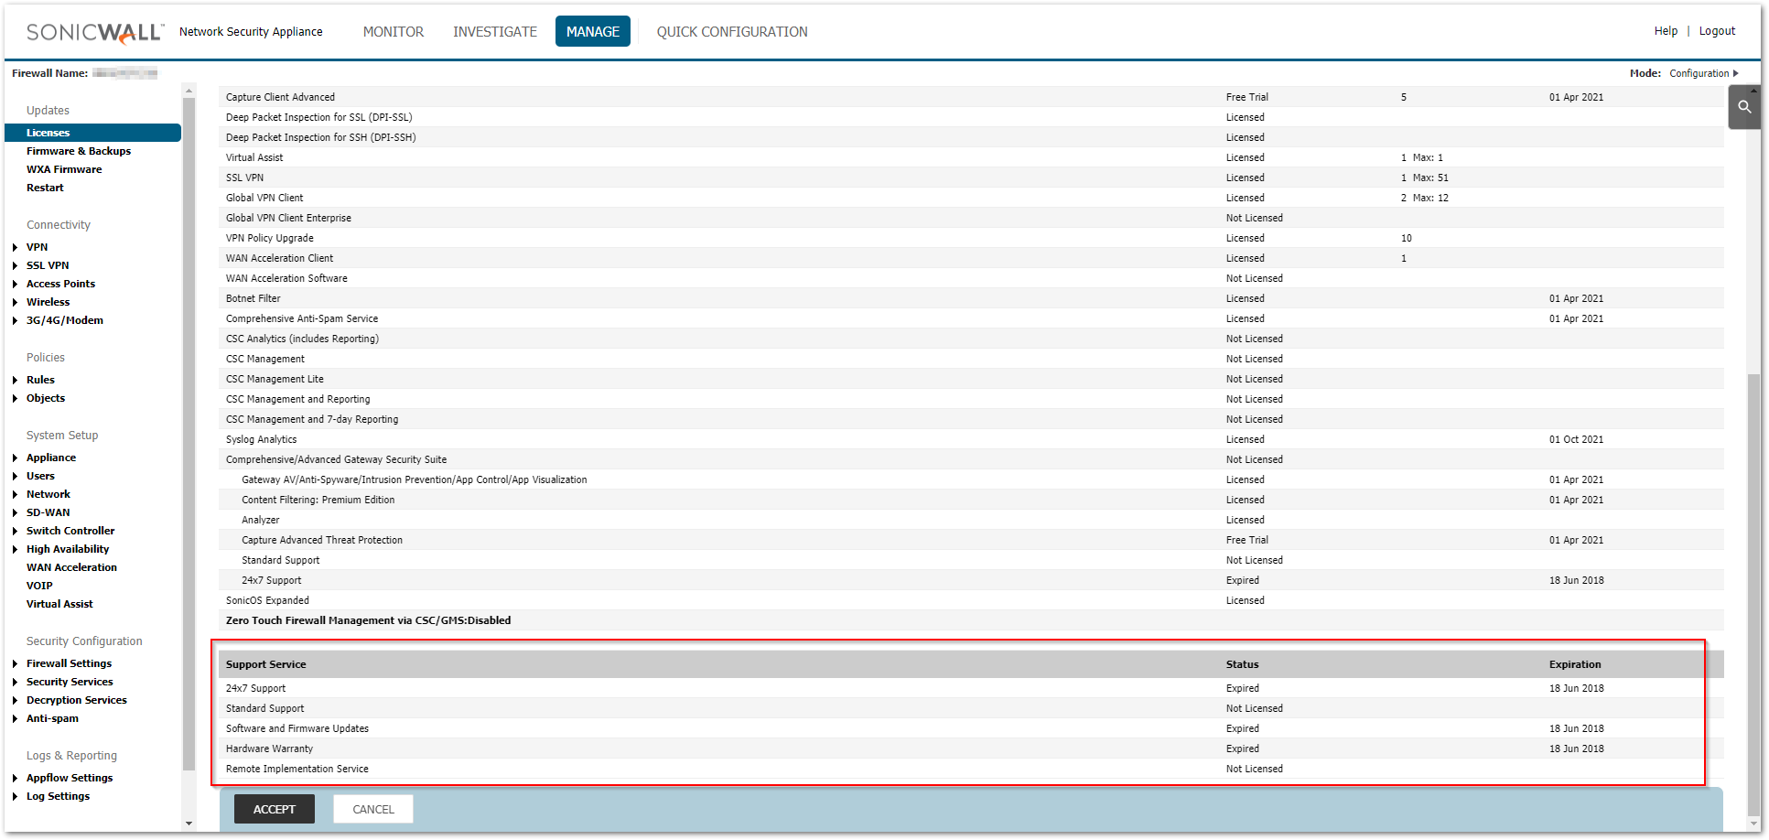Expand the Network tree item
1769x840 pixels.
[16, 494]
